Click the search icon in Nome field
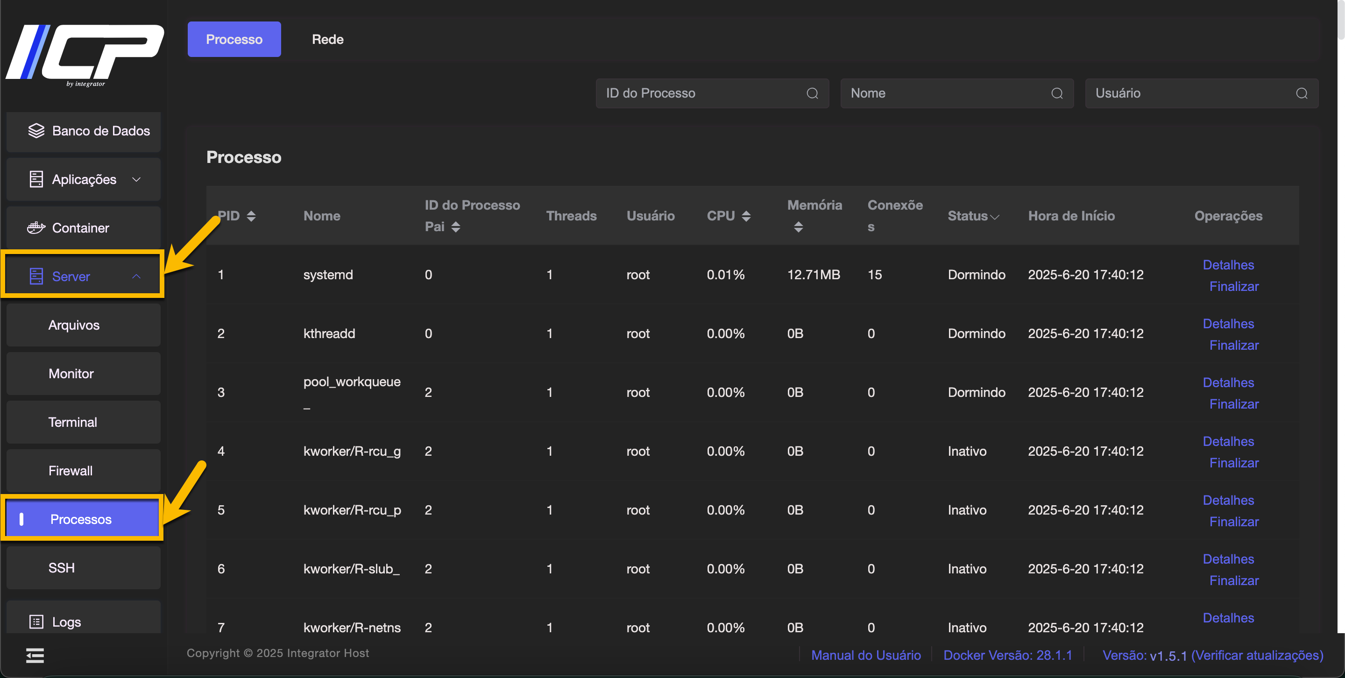The width and height of the screenshot is (1345, 678). [x=1057, y=93]
